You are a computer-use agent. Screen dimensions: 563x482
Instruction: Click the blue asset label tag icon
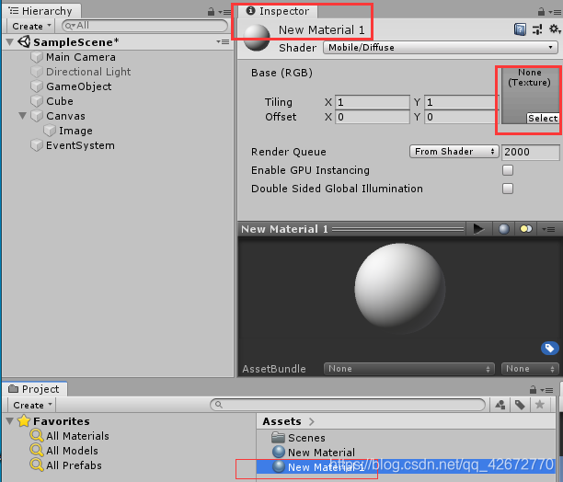(x=549, y=348)
